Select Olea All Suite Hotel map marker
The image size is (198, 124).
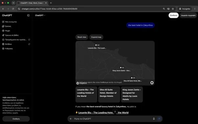pos(133,79)
